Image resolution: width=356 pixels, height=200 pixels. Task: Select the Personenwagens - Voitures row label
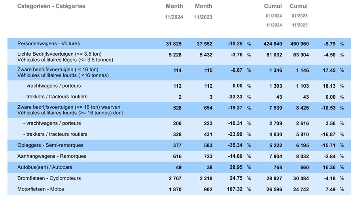pos(49,43)
